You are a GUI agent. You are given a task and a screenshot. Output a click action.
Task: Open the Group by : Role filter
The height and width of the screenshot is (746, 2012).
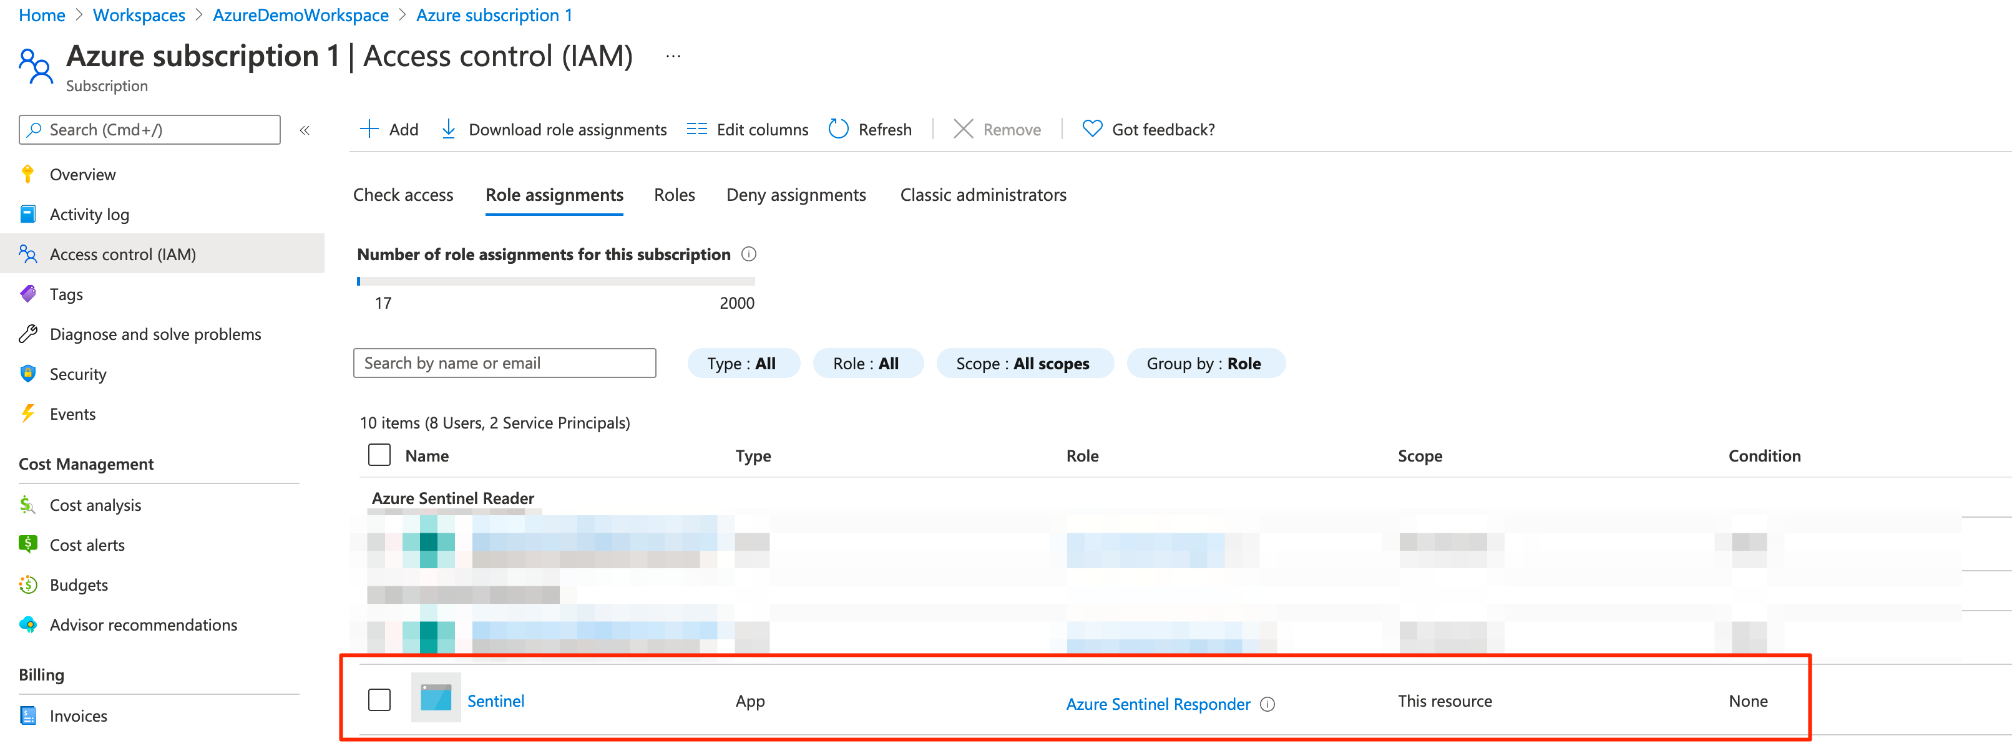pos(1205,364)
